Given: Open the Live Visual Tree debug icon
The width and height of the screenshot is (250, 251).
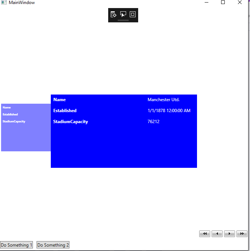Looking at the screenshot, I should [113, 14].
